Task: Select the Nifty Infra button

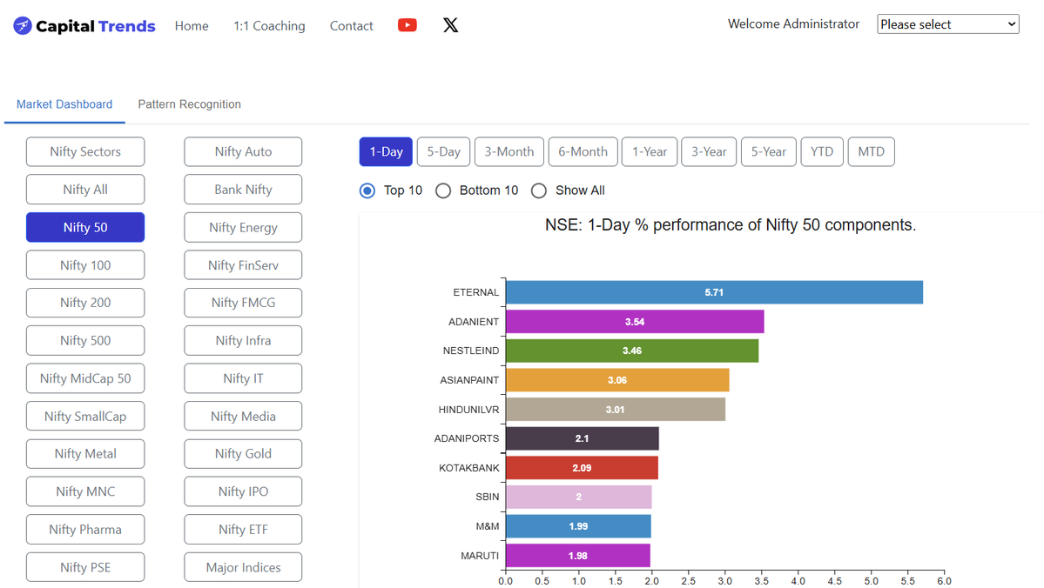Action: [x=243, y=341]
